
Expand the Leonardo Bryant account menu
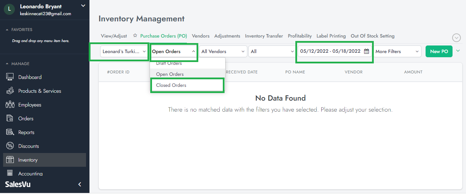83,6
